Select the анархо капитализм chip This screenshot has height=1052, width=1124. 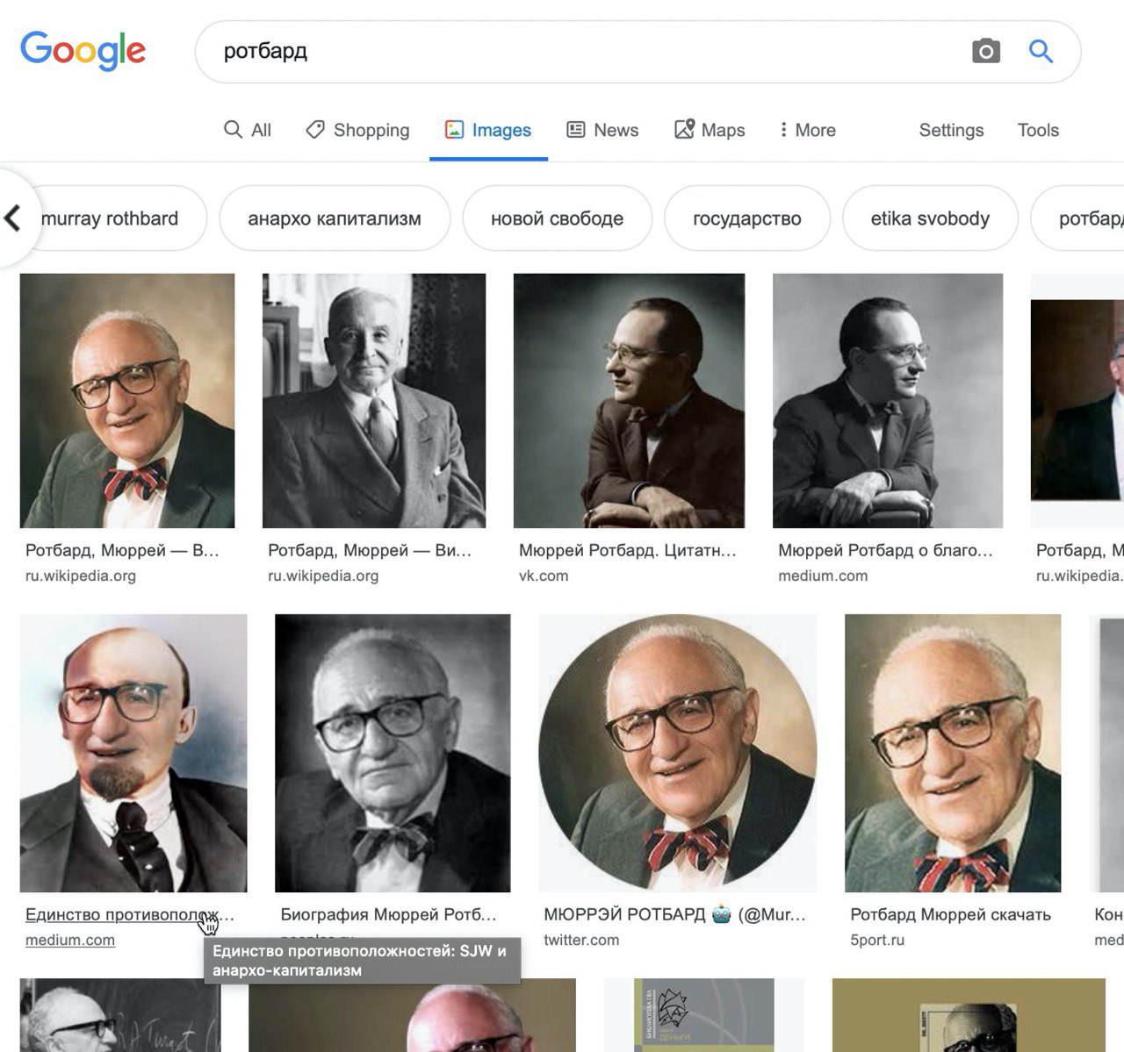[335, 218]
